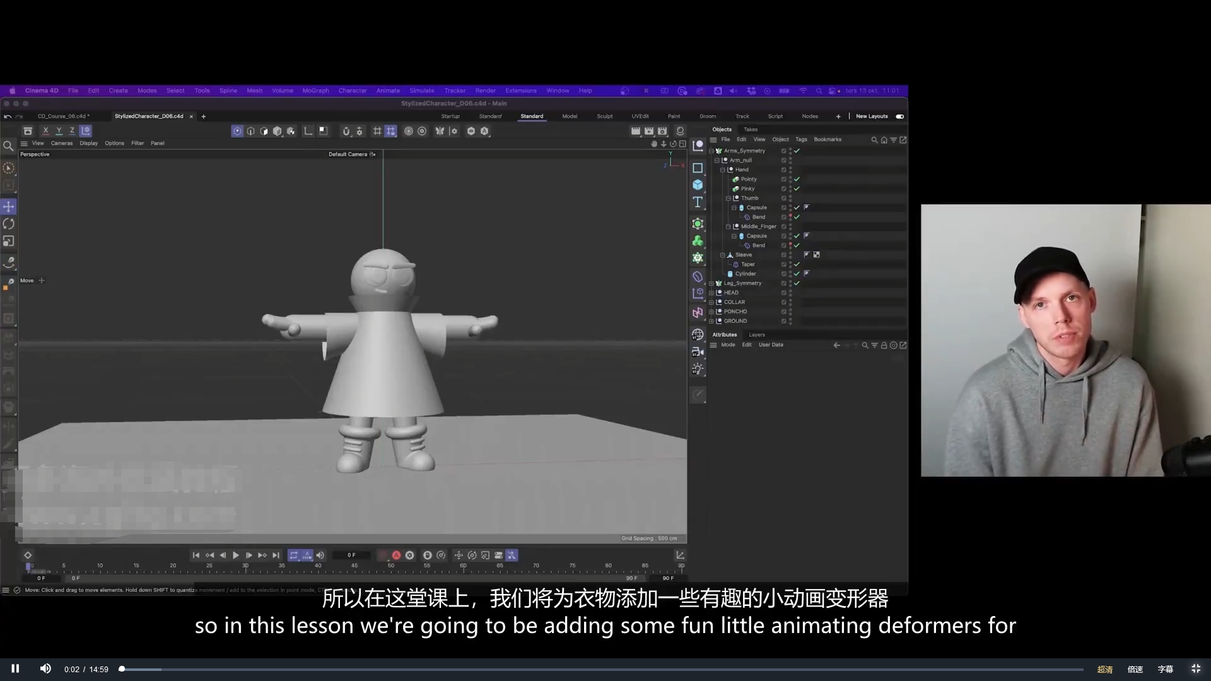Open the MoGraph menu

(x=315, y=91)
